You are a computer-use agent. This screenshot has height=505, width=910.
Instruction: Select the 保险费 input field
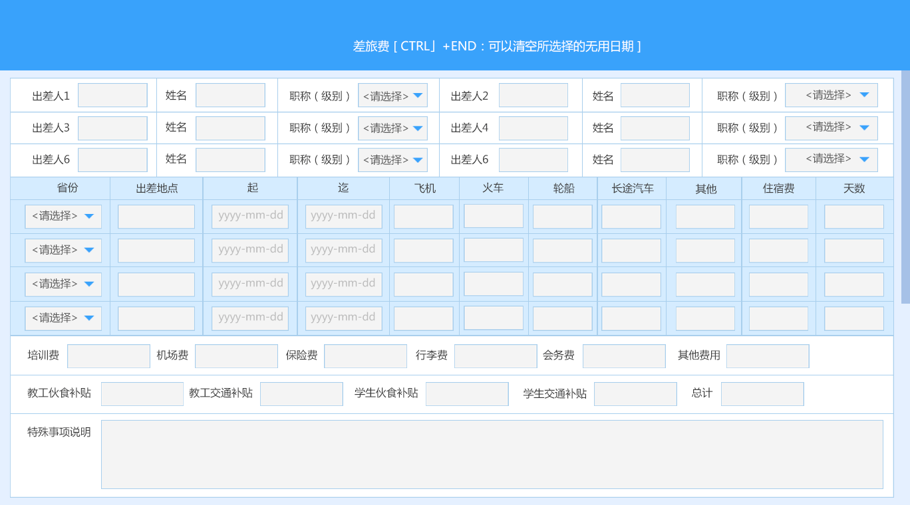(x=365, y=356)
